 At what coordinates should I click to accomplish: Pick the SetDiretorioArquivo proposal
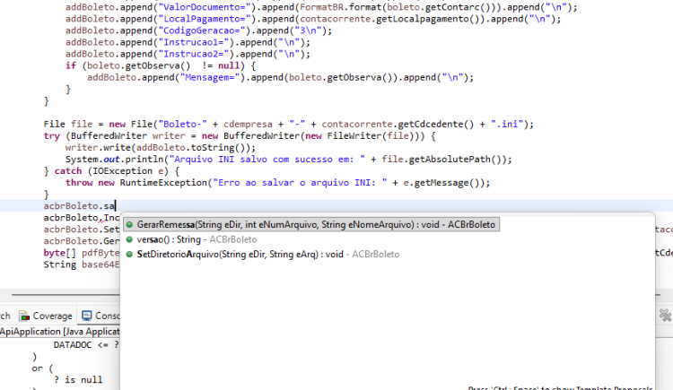click(x=267, y=255)
